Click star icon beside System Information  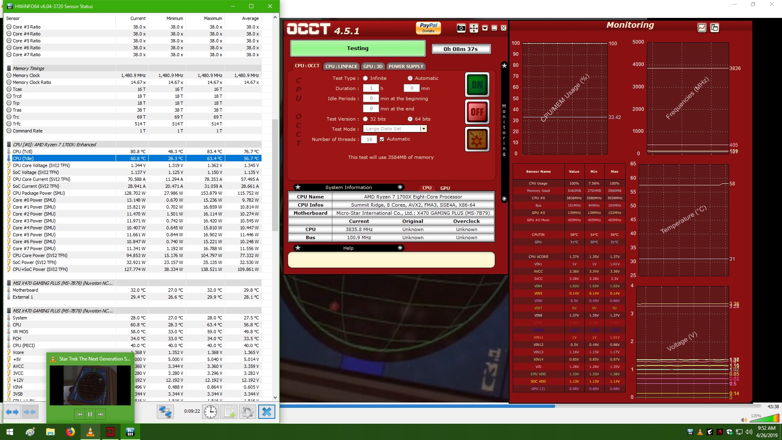[298, 187]
